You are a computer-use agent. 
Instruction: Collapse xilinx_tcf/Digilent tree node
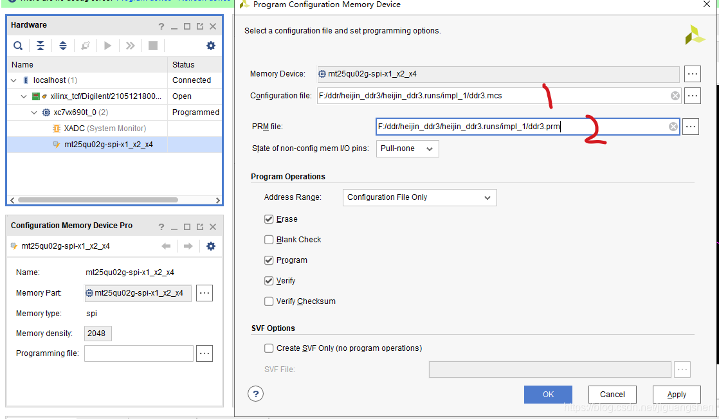click(24, 96)
